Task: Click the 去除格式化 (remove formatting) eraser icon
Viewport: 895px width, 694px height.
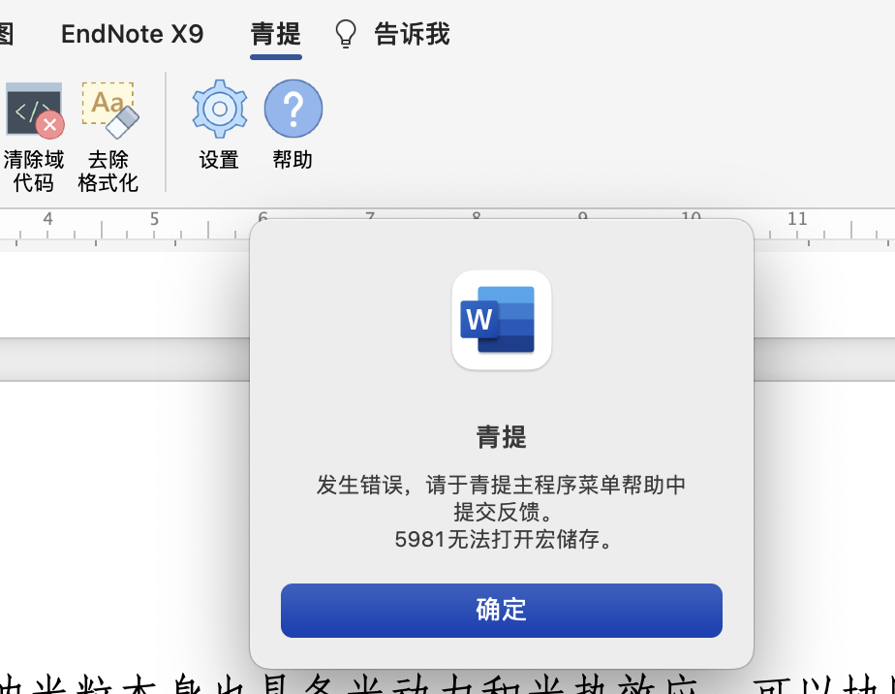Action: (x=109, y=110)
